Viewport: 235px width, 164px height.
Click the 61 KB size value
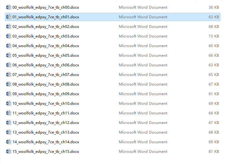[x=214, y=94]
